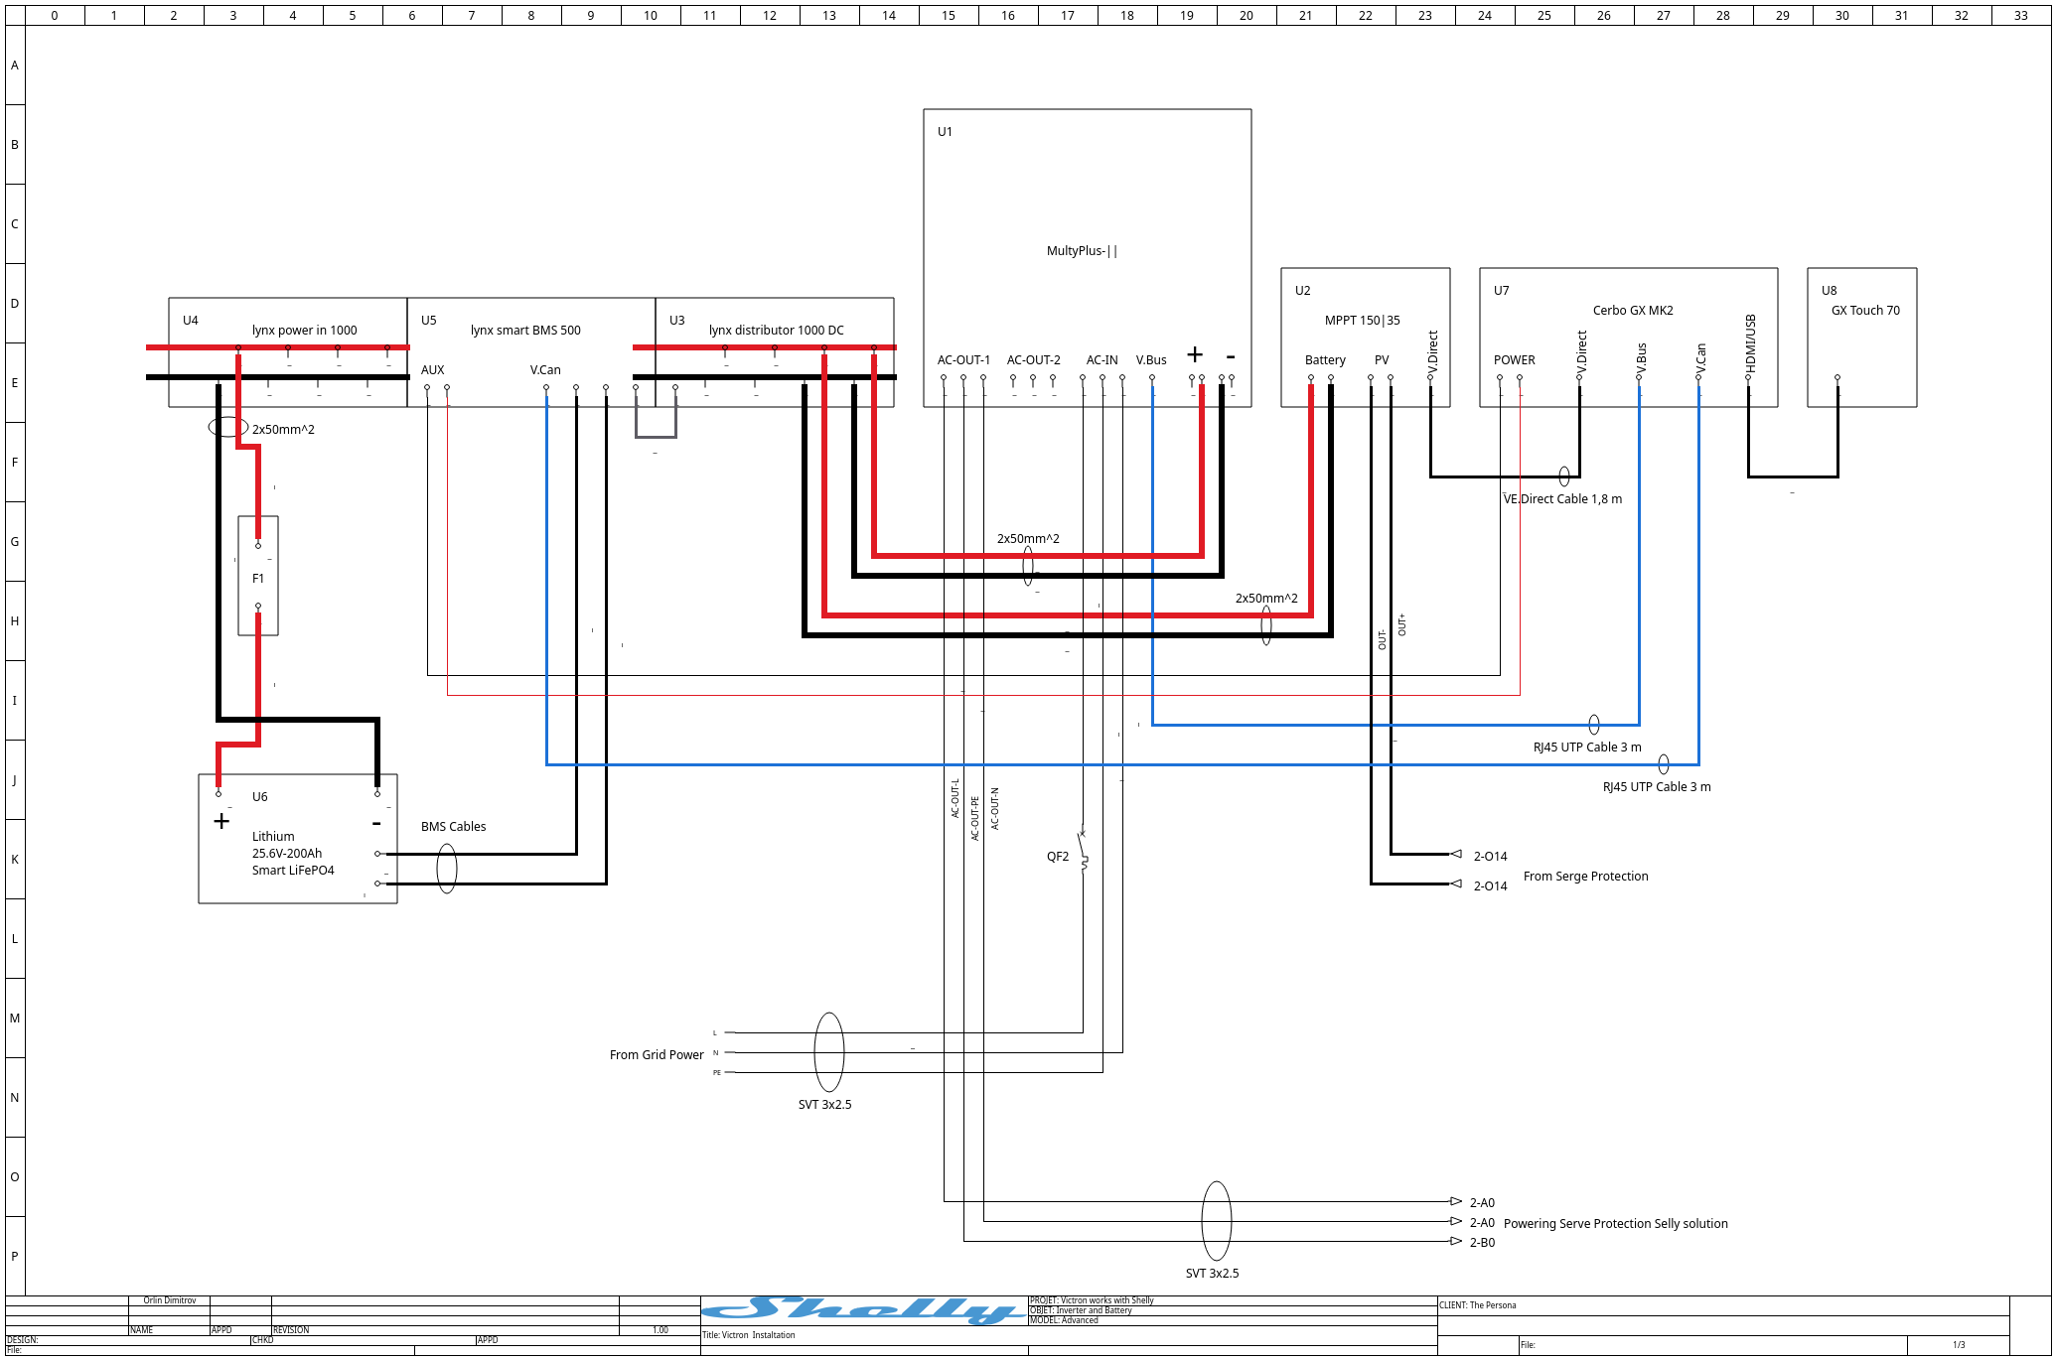Select the fuse symbol F1
Screen dimensions: 2056x1360
coord(258,576)
